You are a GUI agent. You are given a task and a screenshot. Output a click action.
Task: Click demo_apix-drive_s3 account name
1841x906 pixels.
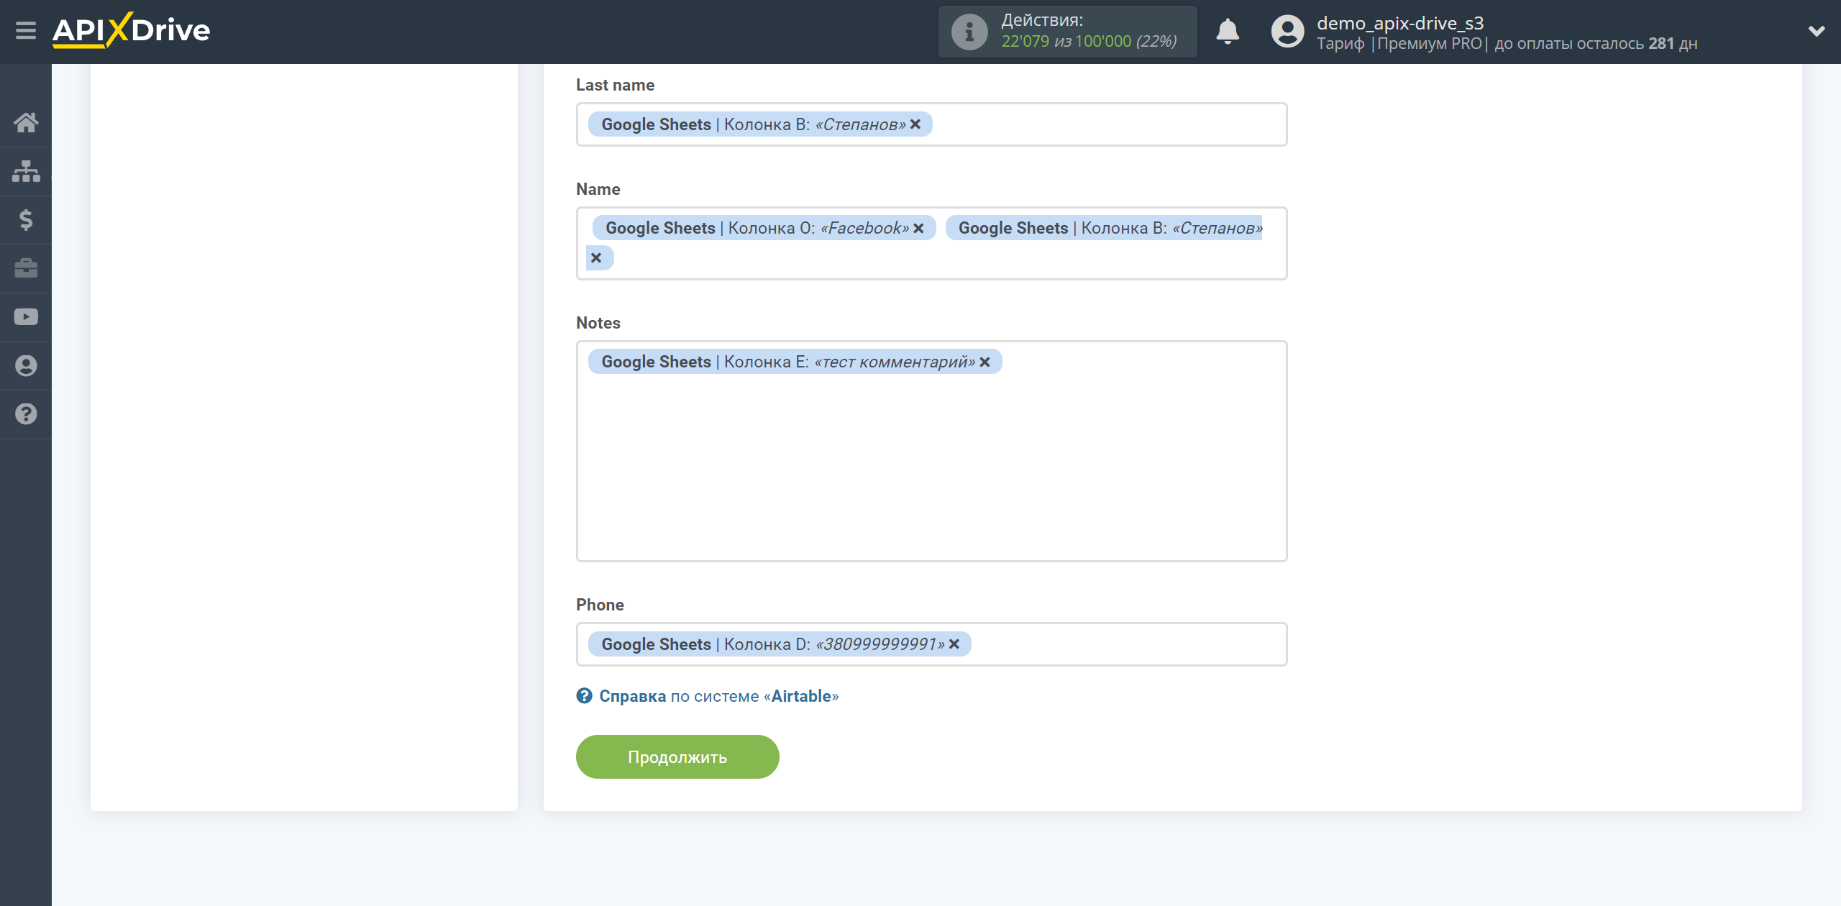(1400, 23)
